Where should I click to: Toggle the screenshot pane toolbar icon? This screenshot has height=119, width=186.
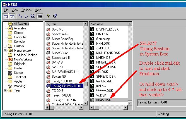pyautogui.click(x=12, y=16)
